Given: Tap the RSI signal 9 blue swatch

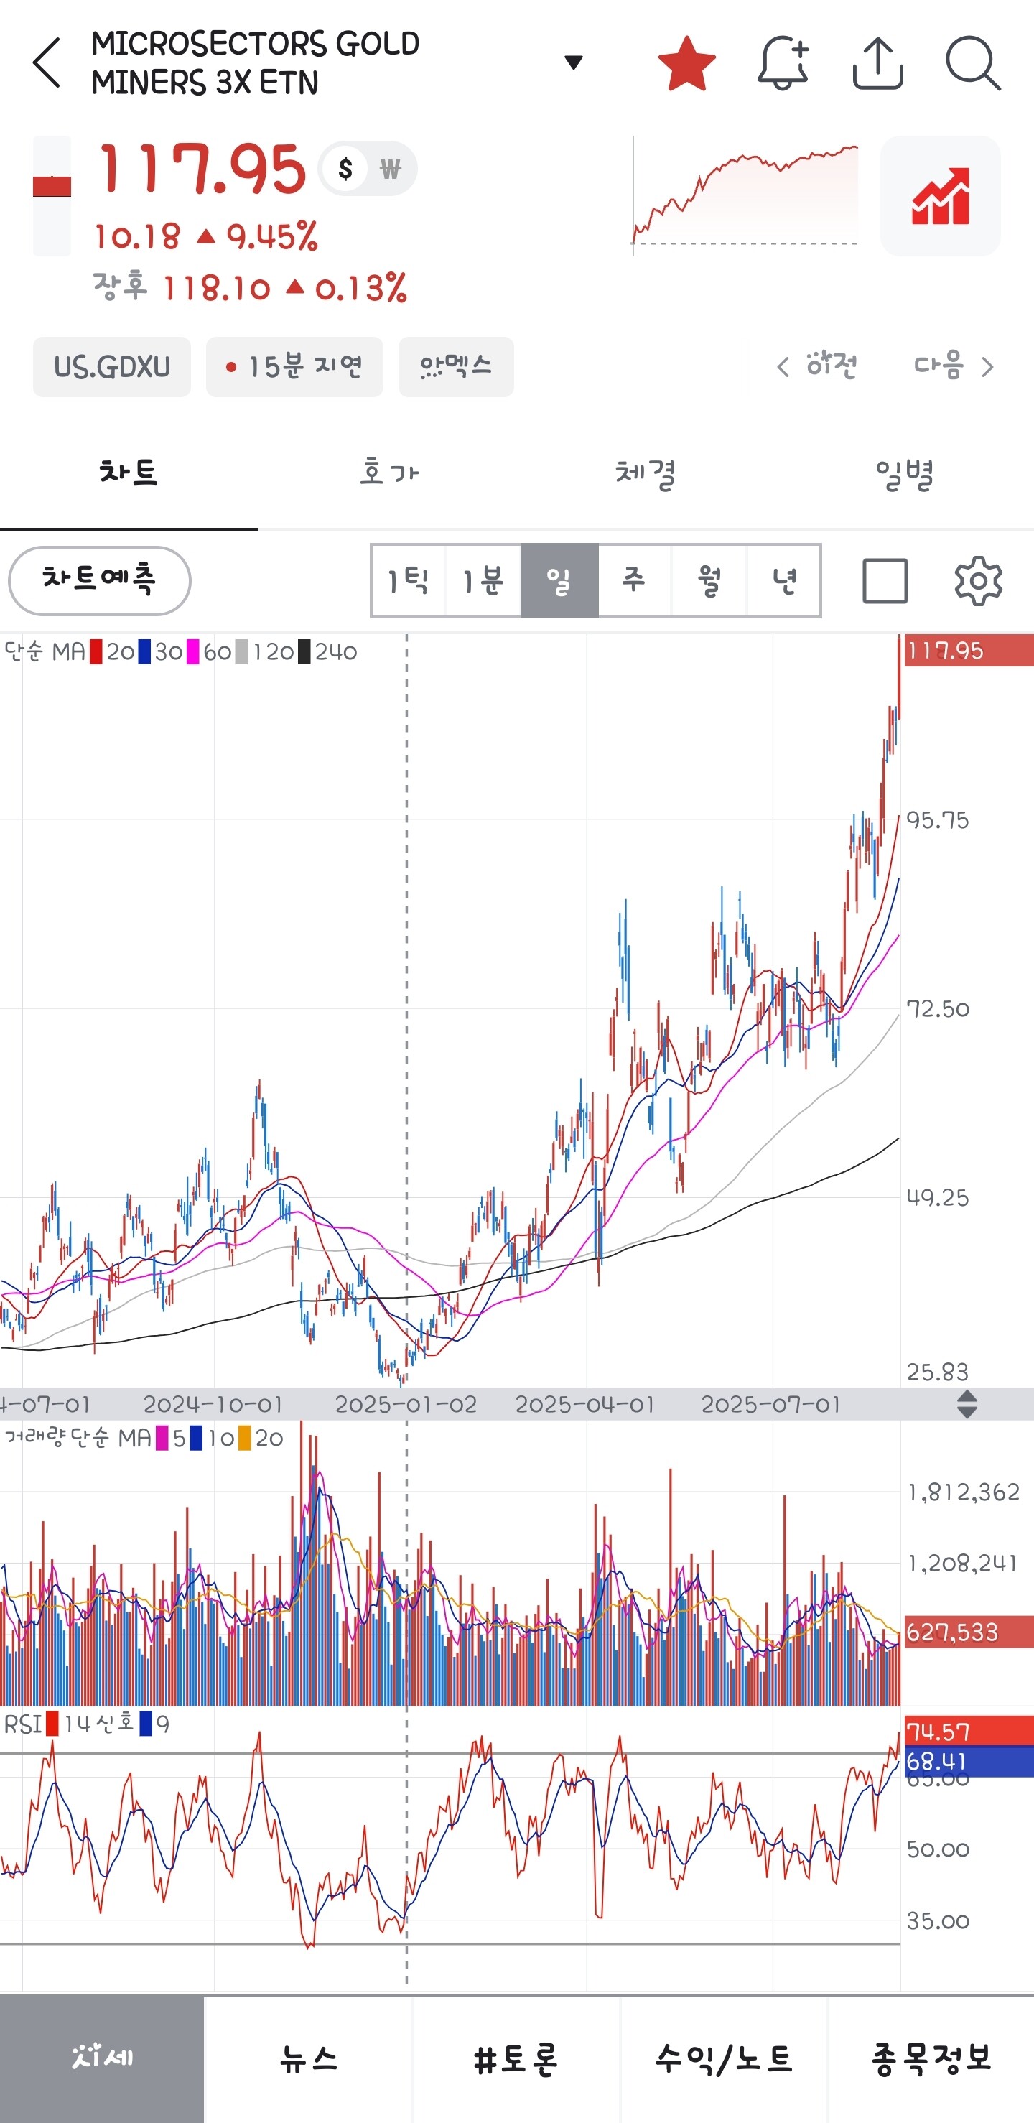Looking at the screenshot, I should click(146, 1724).
